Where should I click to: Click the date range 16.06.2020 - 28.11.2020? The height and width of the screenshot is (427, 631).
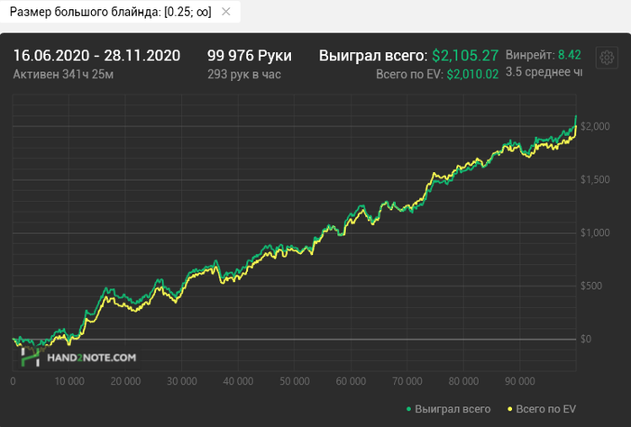pyautogui.click(x=96, y=56)
